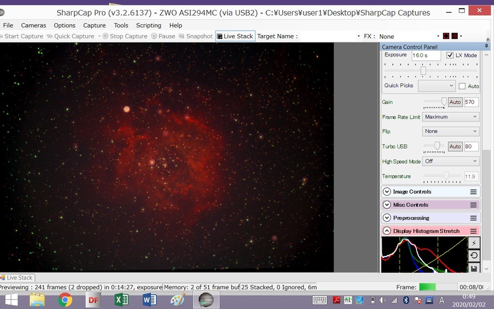Collapse the Display Histogram Stretch section
Screen dimensions: 494x309
(386, 231)
